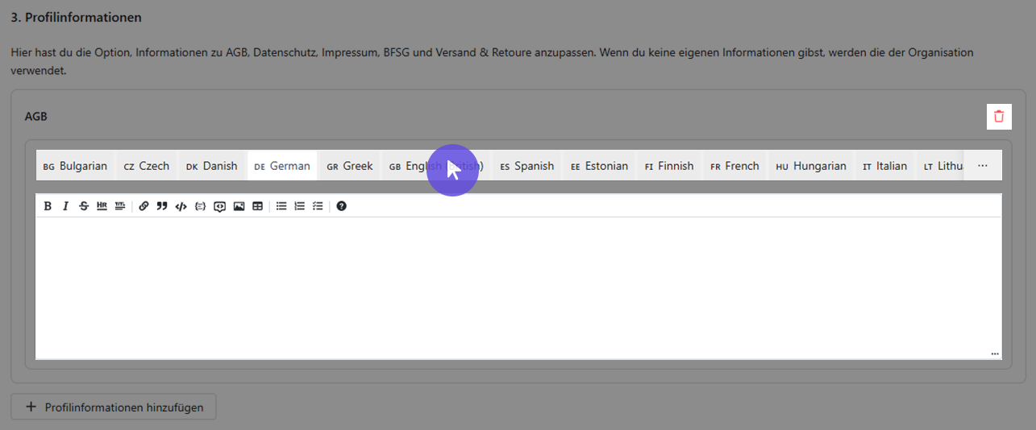Switch to the Bulgarian language tab
This screenshot has height=430, width=1036.
click(75, 166)
